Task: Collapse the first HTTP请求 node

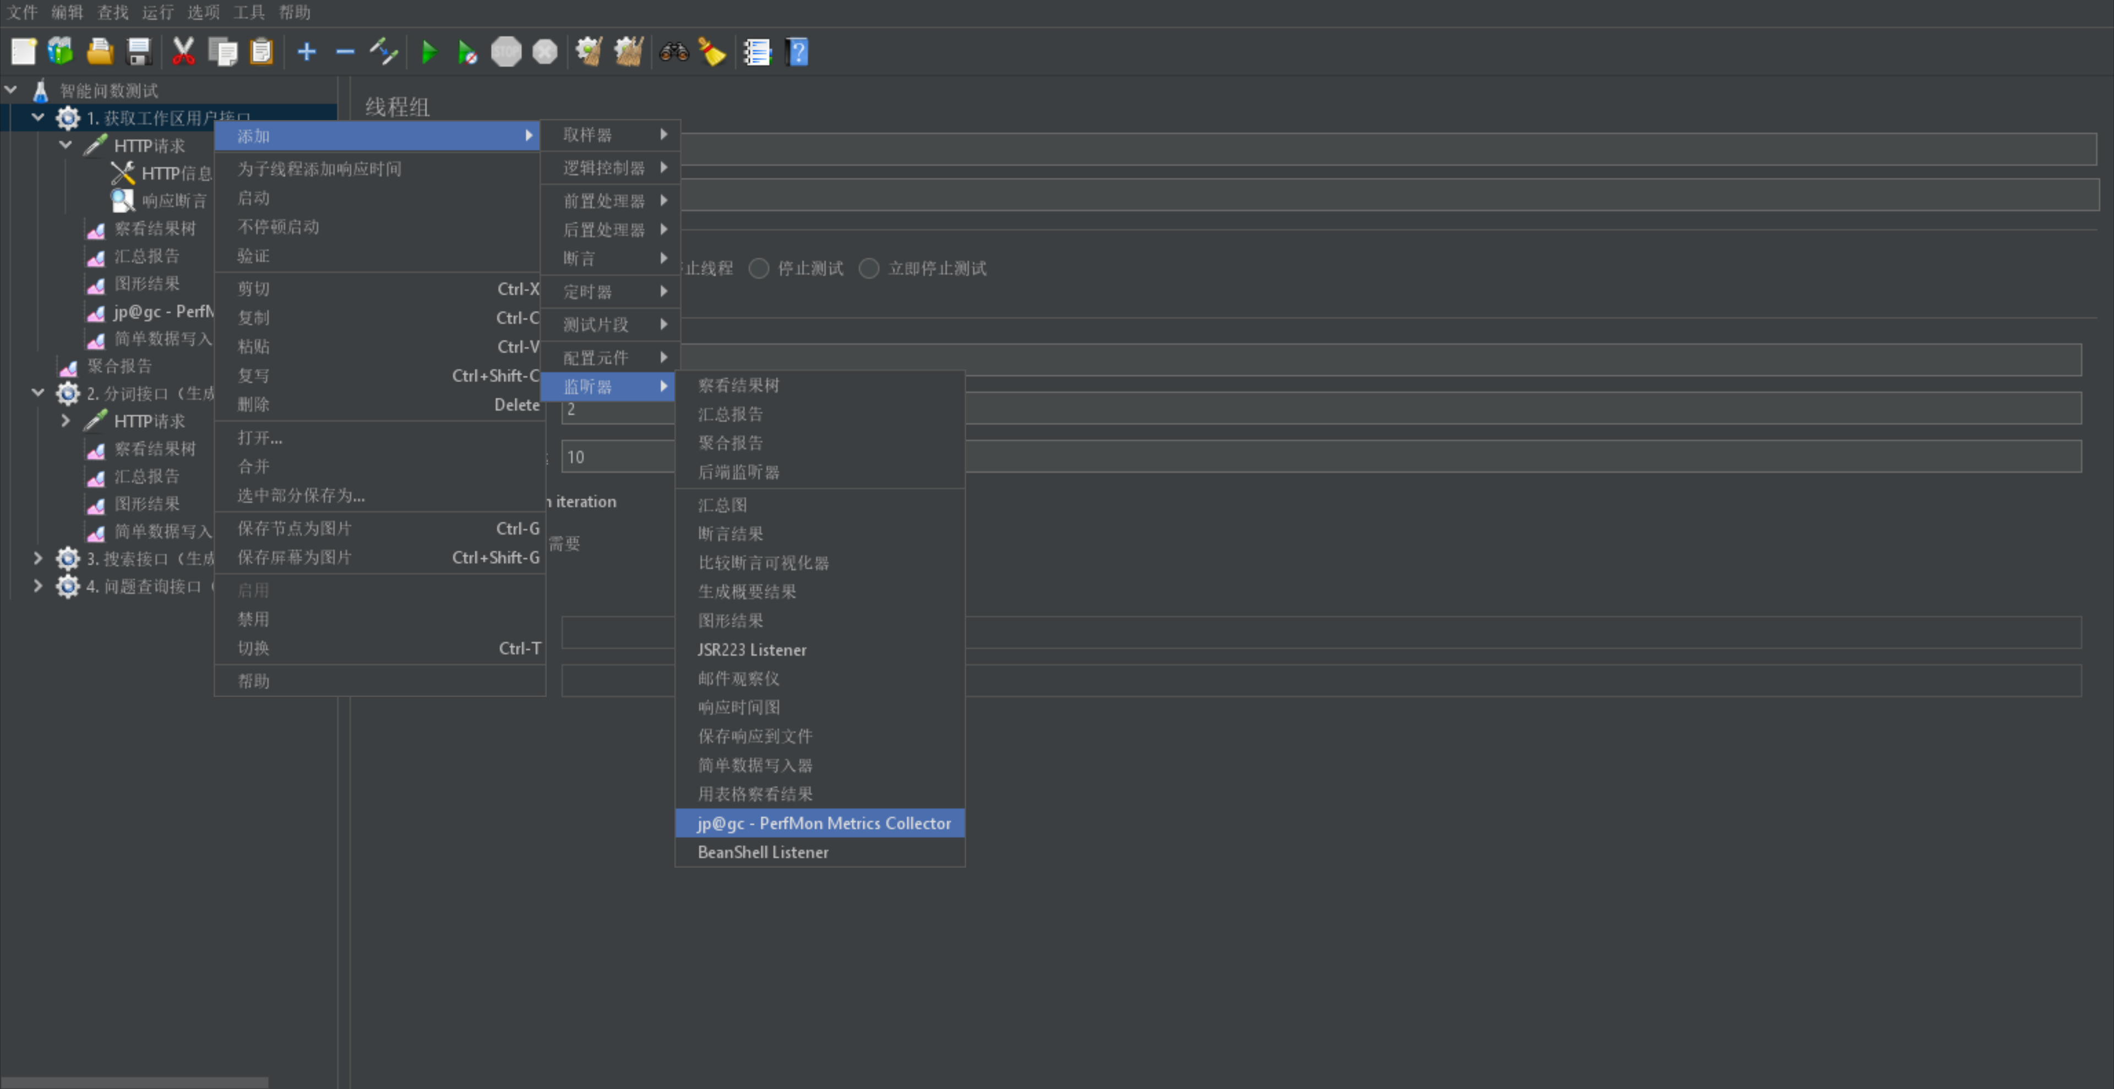Action: pyautogui.click(x=66, y=145)
